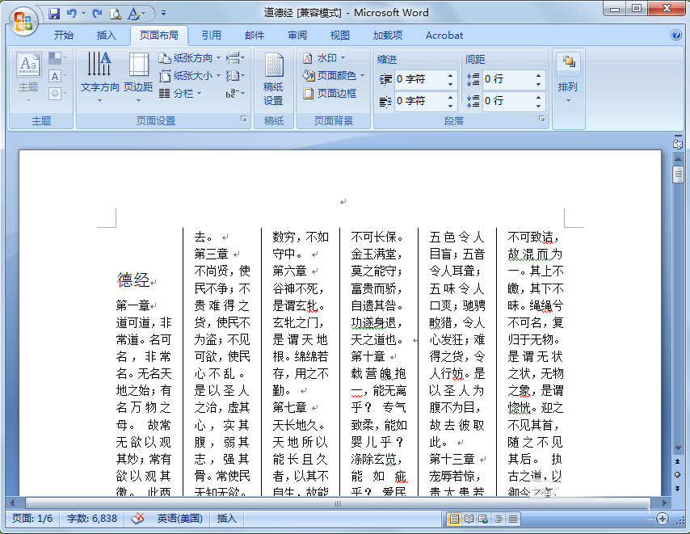
Task: Switch to Full Screen Reading view
Action: click(468, 519)
